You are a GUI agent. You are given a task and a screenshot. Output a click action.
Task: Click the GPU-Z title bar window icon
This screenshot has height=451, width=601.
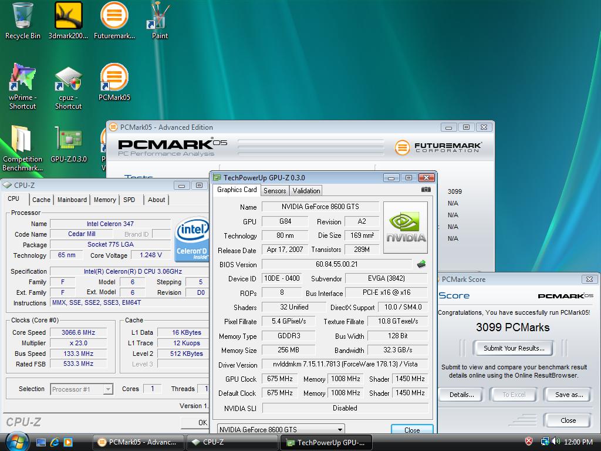click(x=217, y=177)
